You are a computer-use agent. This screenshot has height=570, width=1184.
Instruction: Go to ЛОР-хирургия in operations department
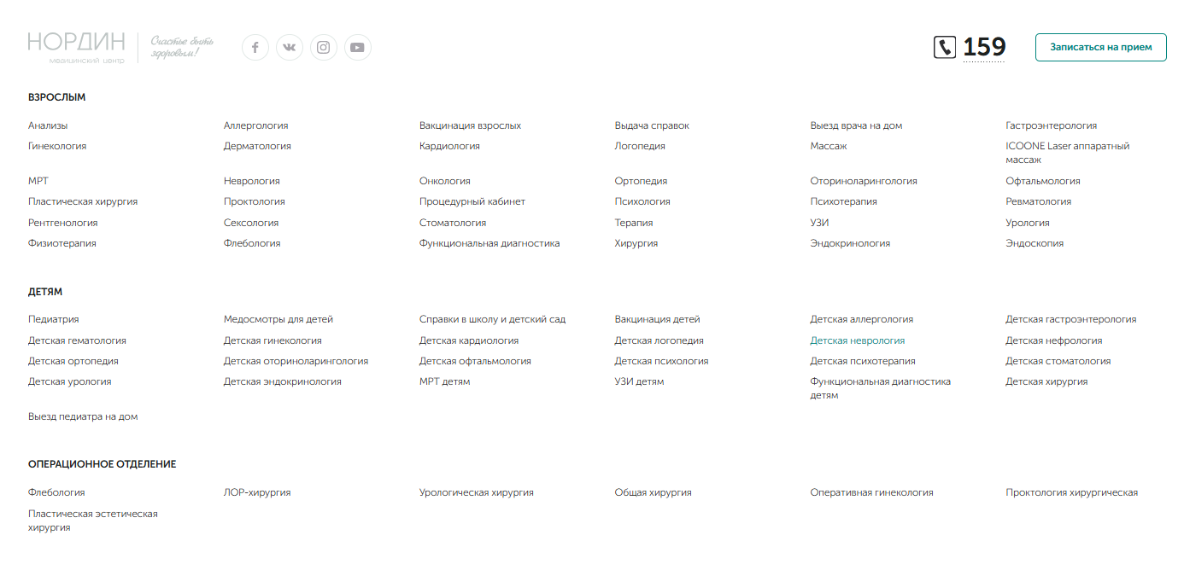point(257,492)
